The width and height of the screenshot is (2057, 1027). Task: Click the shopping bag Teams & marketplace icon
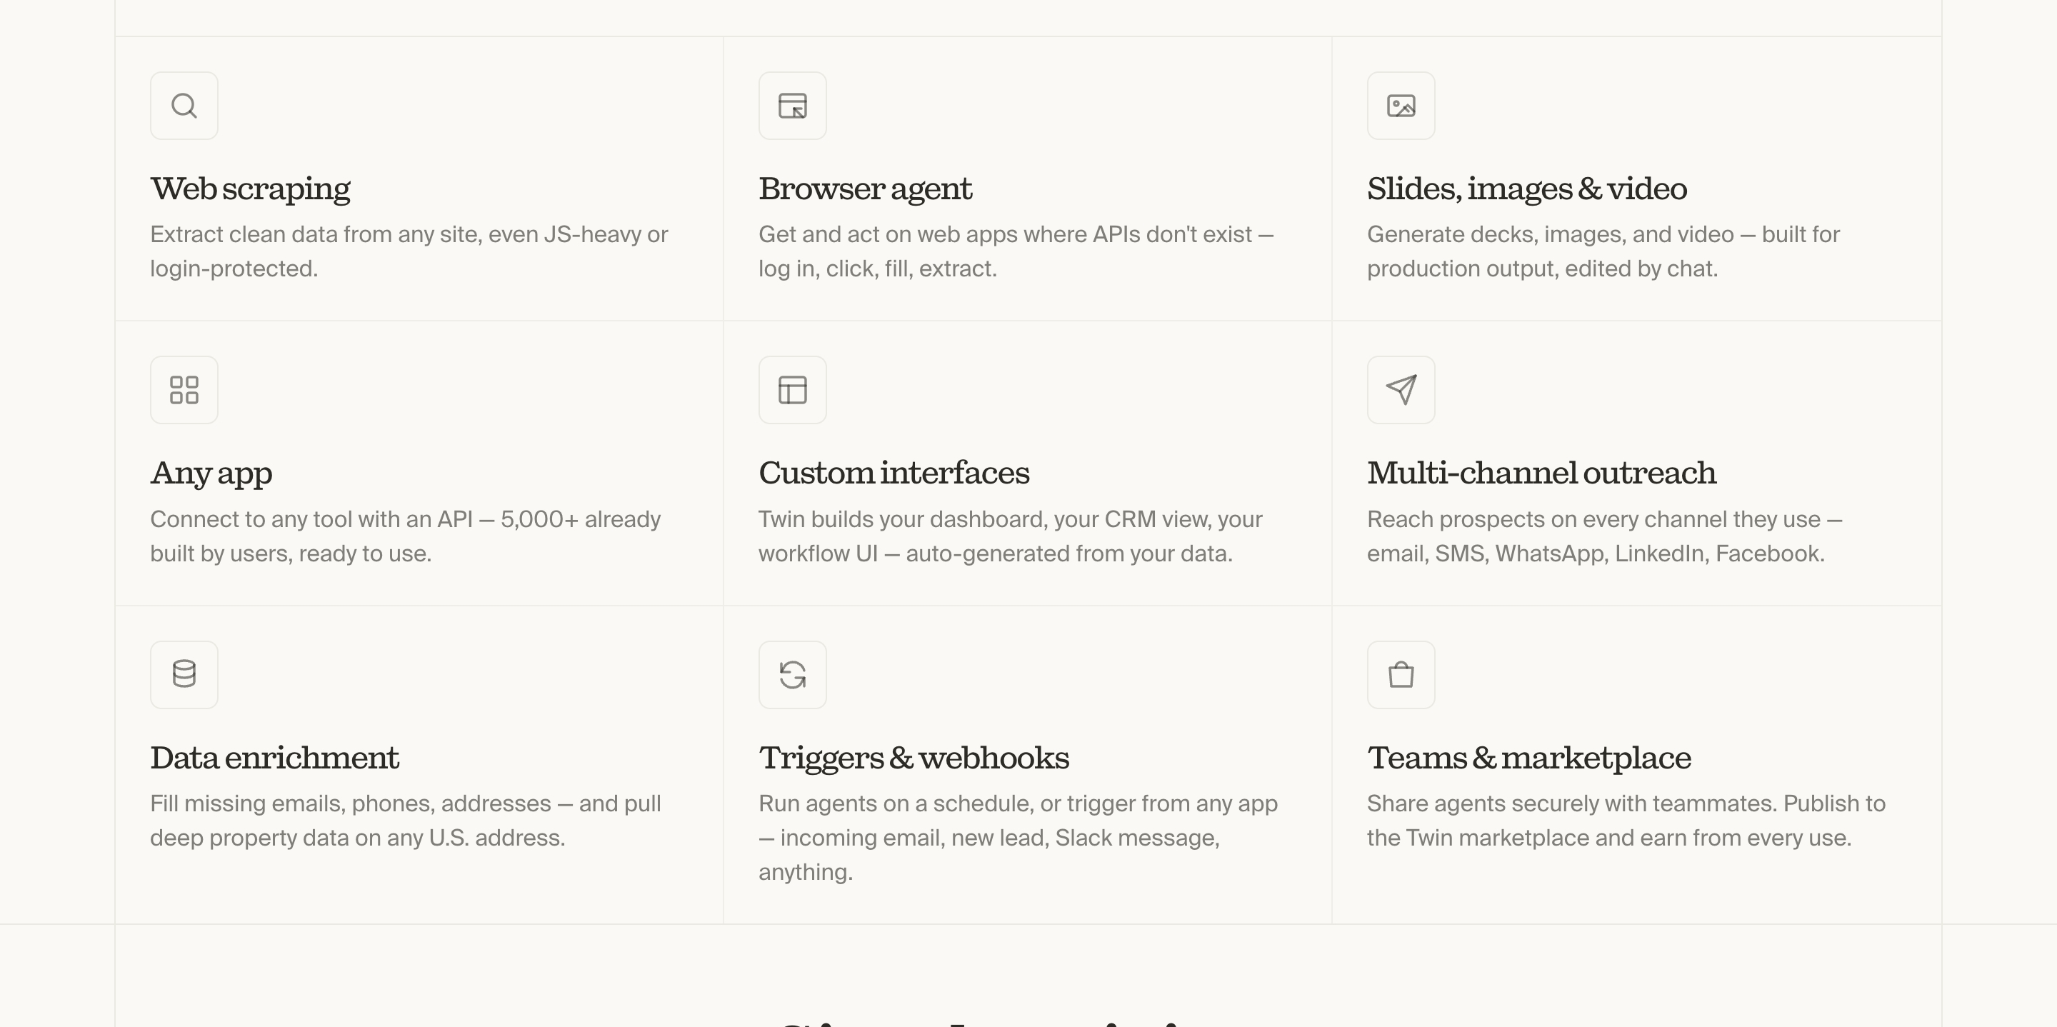click(x=1401, y=674)
